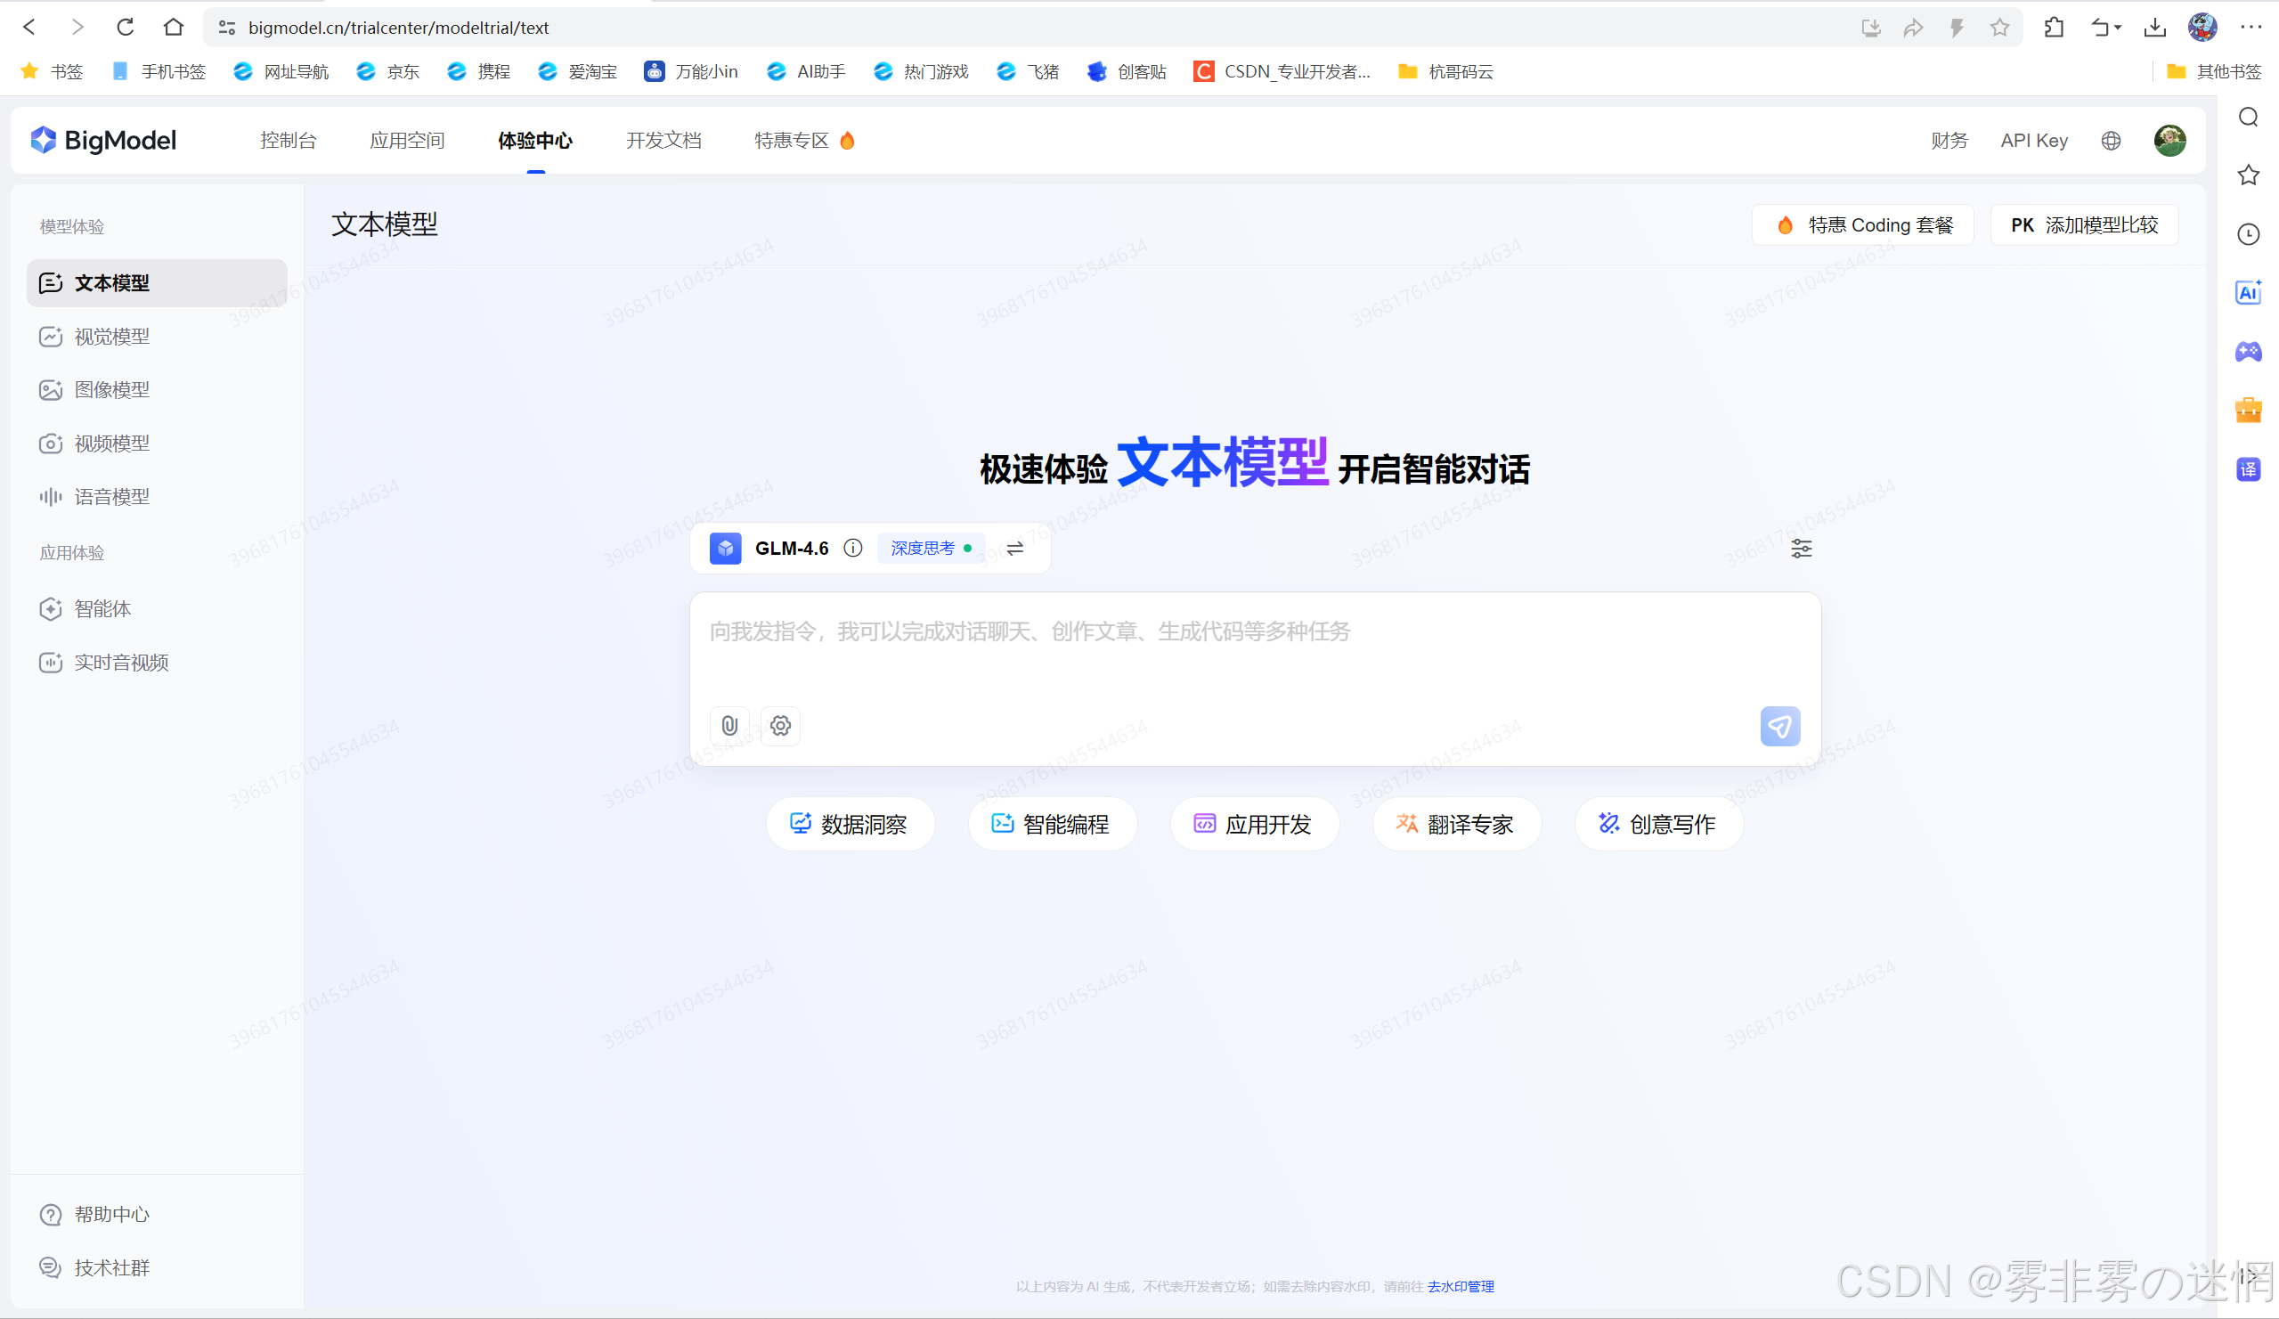
Task: Toggle the 深度思考 deep thinking switch
Action: click(x=931, y=549)
